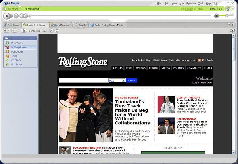Stop playback using the Stop button

[16, 16]
